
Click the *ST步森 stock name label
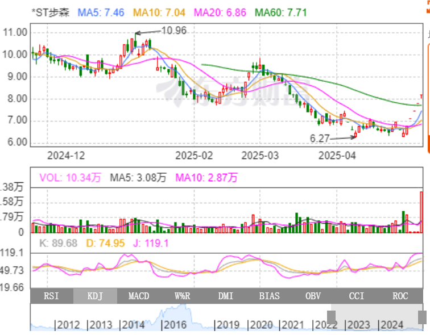click(x=51, y=12)
